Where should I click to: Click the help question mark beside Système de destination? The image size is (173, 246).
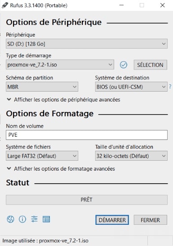click(x=170, y=87)
